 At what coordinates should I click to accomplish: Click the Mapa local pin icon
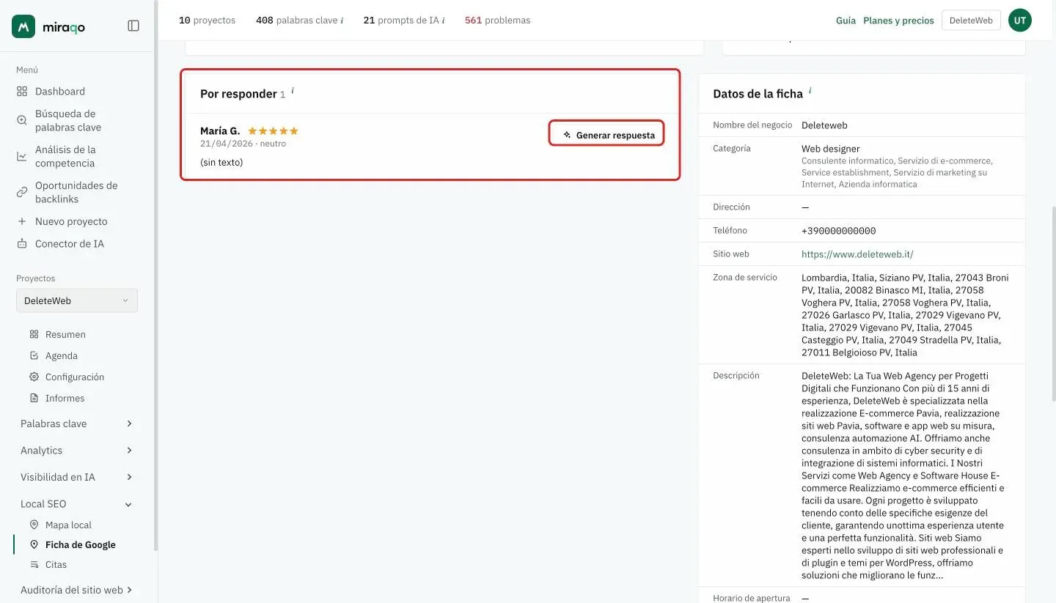[x=34, y=525]
